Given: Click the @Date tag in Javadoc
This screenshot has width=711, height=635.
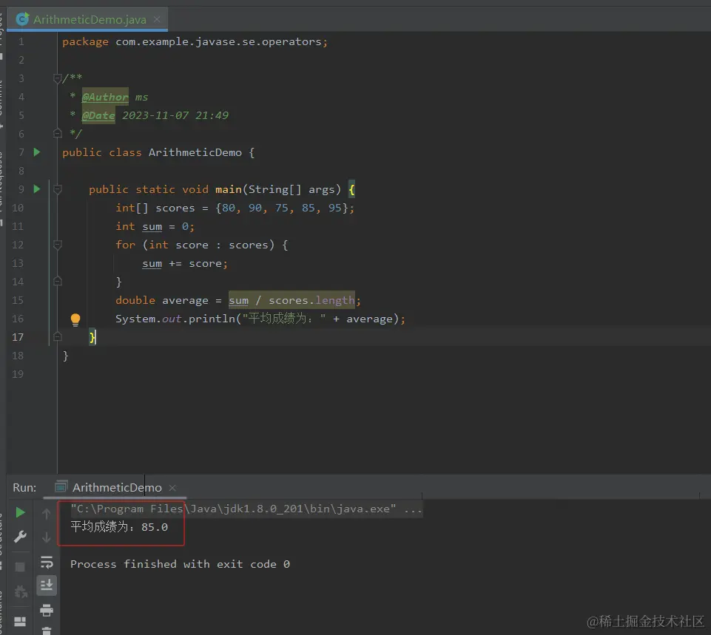Looking at the screenshot, I should [98, 115].
